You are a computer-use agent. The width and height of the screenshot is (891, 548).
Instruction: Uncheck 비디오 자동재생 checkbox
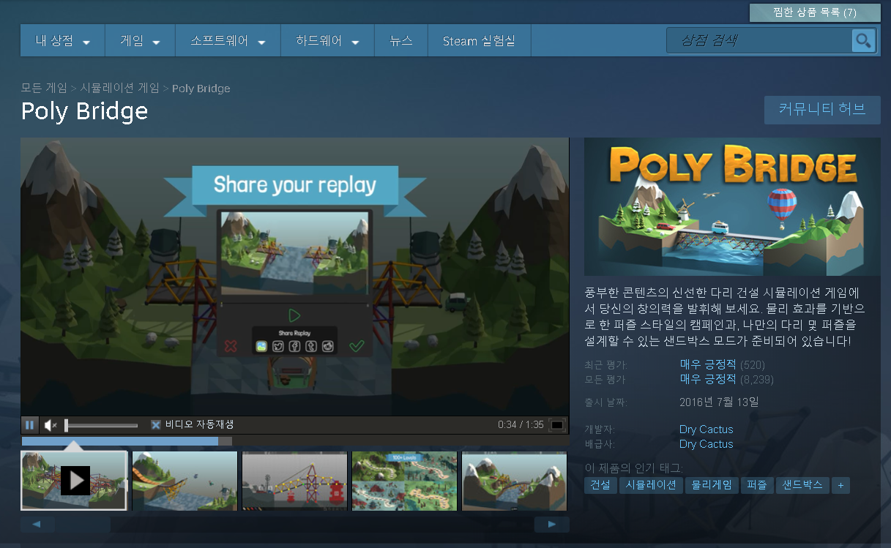coord(156,424)
